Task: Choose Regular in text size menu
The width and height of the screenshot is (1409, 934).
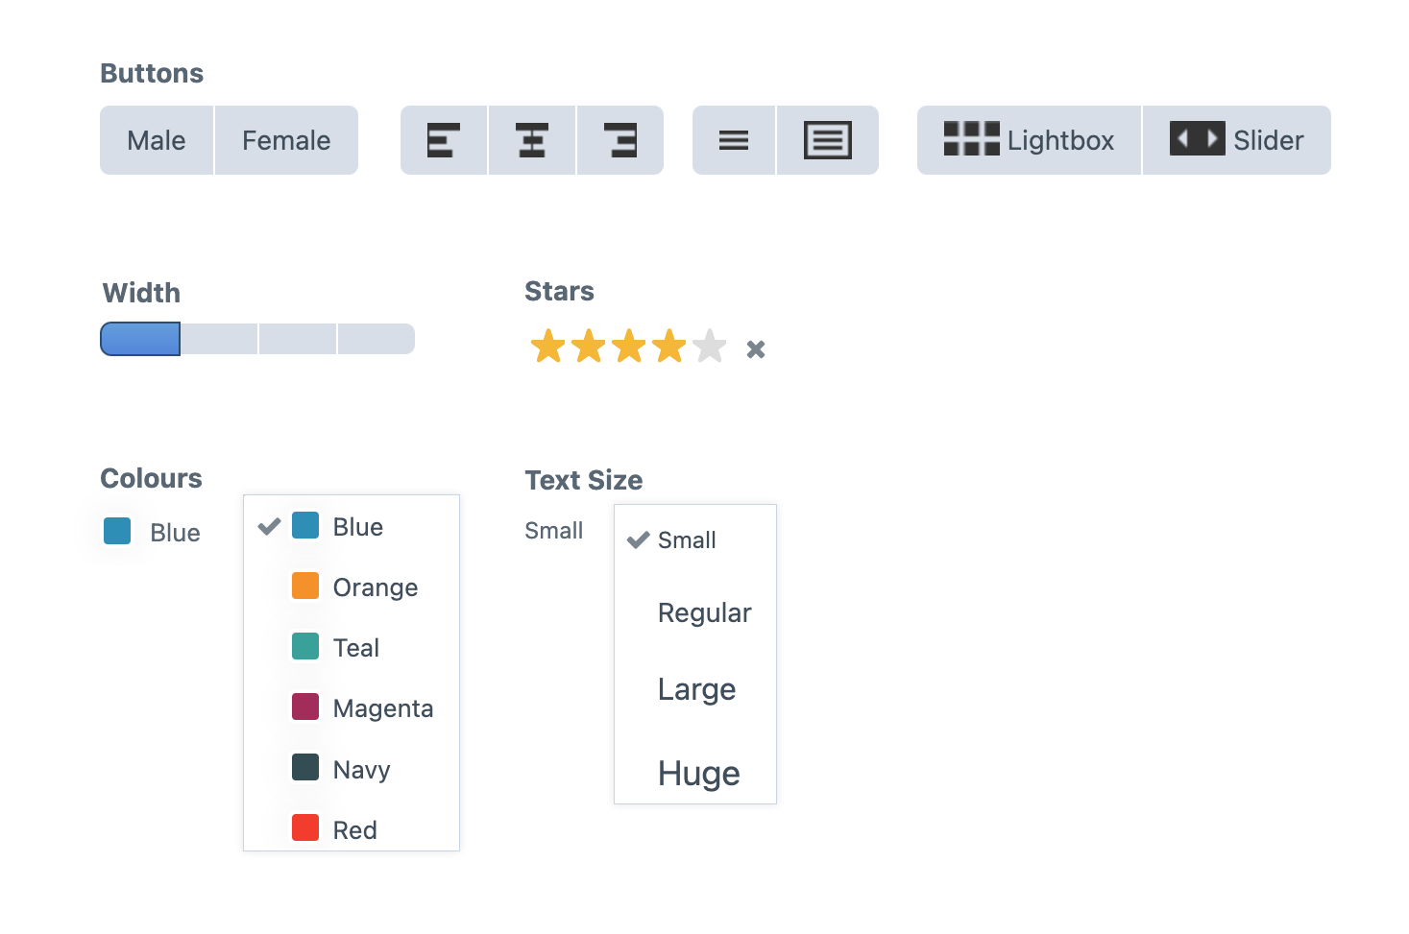Action: coord(704,613)
